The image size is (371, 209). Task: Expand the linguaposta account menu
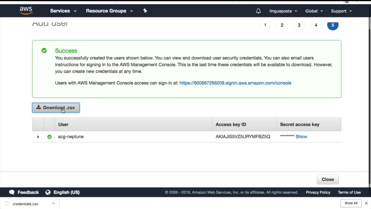point(283,11)
